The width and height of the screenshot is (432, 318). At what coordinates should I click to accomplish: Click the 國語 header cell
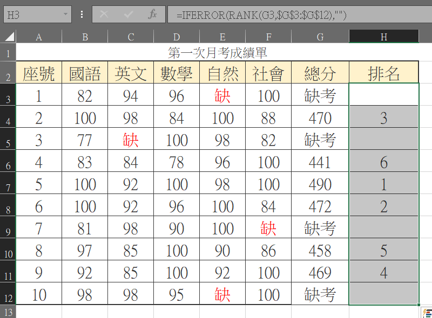click(85, 73)
